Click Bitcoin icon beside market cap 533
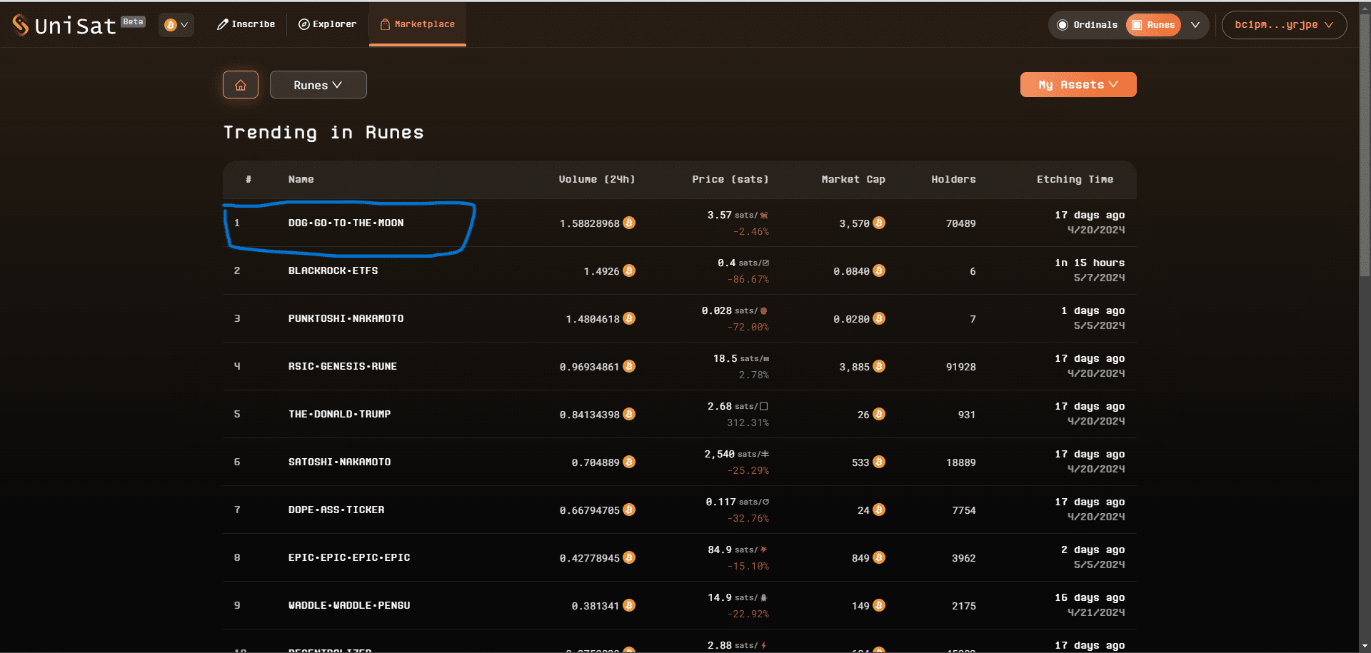 [x=879, y=462]
